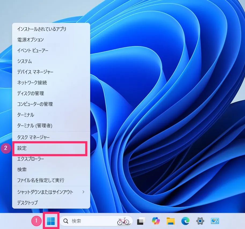Show the desktop via デスクトップ entry

click(x=51, y=203)
